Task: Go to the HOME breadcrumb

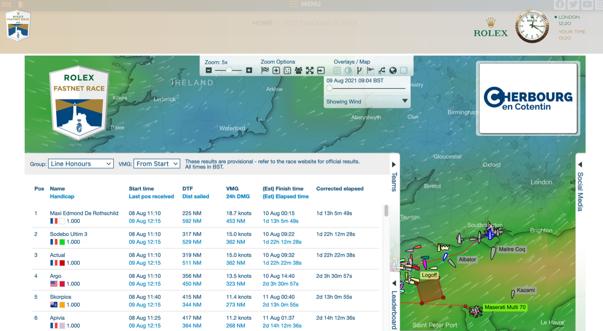Action: [x=262, y=23]
